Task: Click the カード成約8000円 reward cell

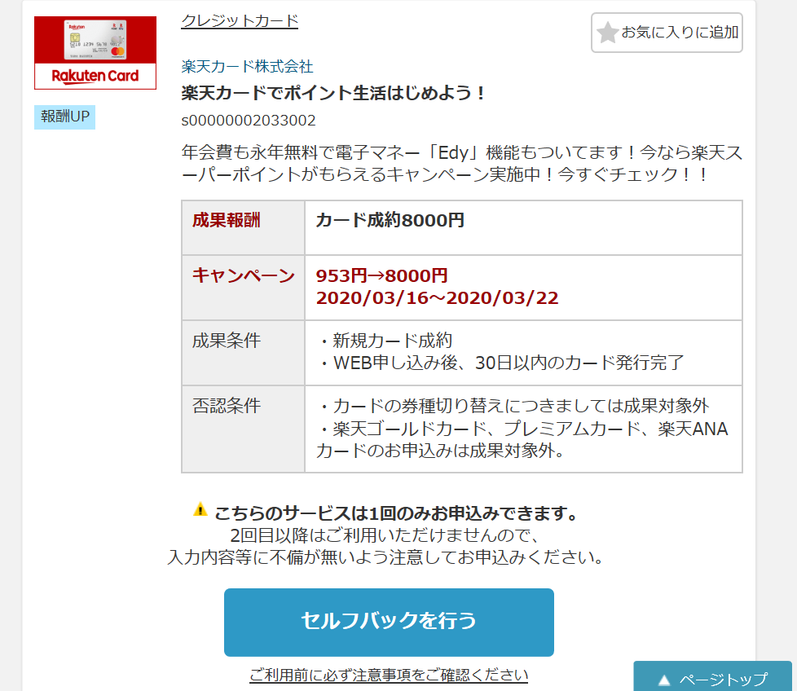Action: pyautogui.click(x=523, y=227)
